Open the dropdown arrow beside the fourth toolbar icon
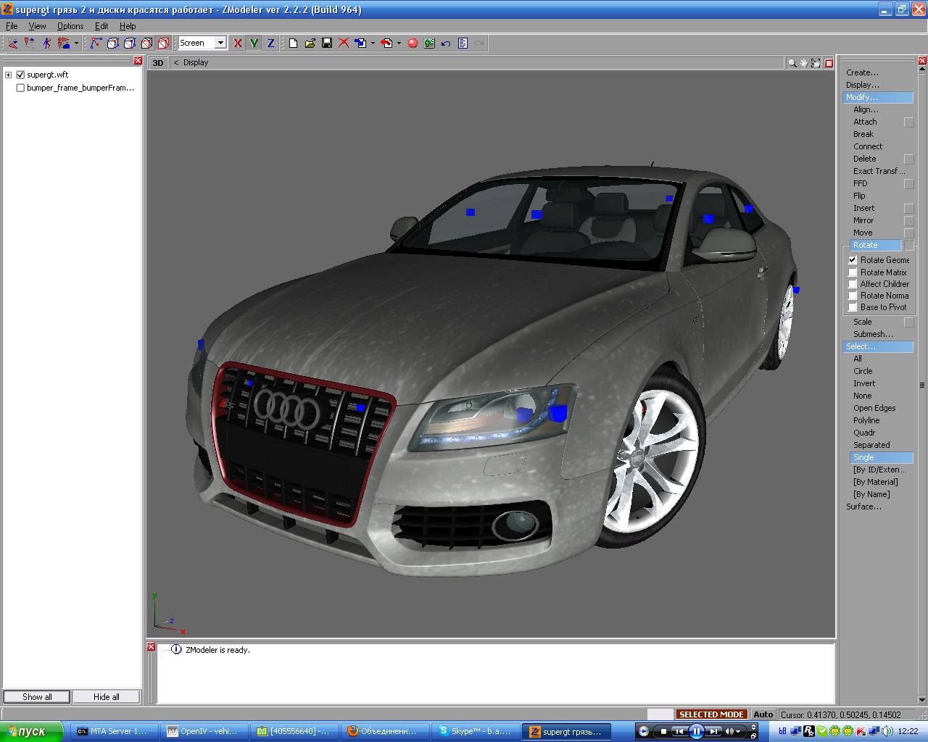The height and width of the screenshot is (742, 928). click(x=76, y=43)
